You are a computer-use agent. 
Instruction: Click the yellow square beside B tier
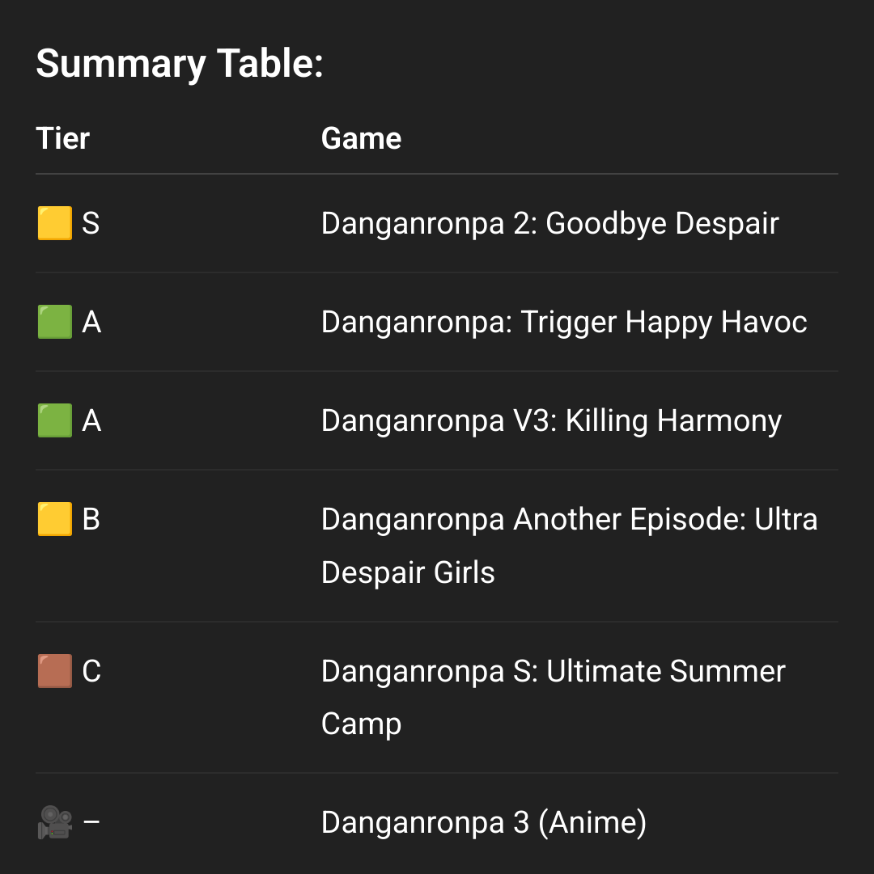tap(55, 519)
